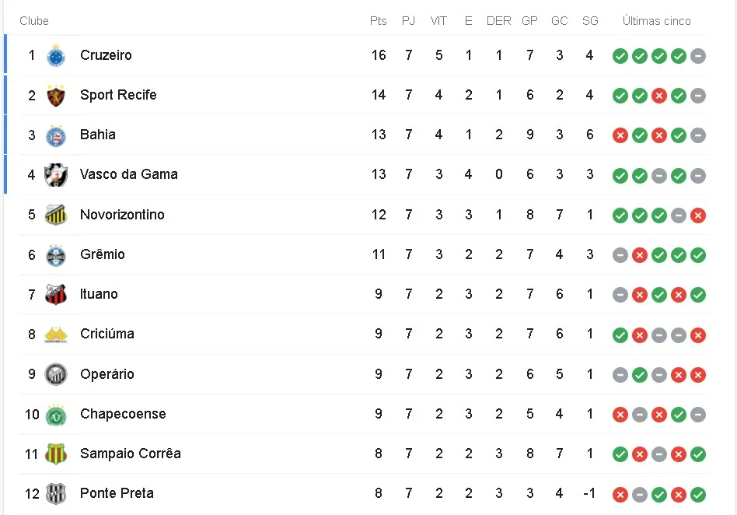Click Grêmio's most recent win indicator

coord(698,255)
